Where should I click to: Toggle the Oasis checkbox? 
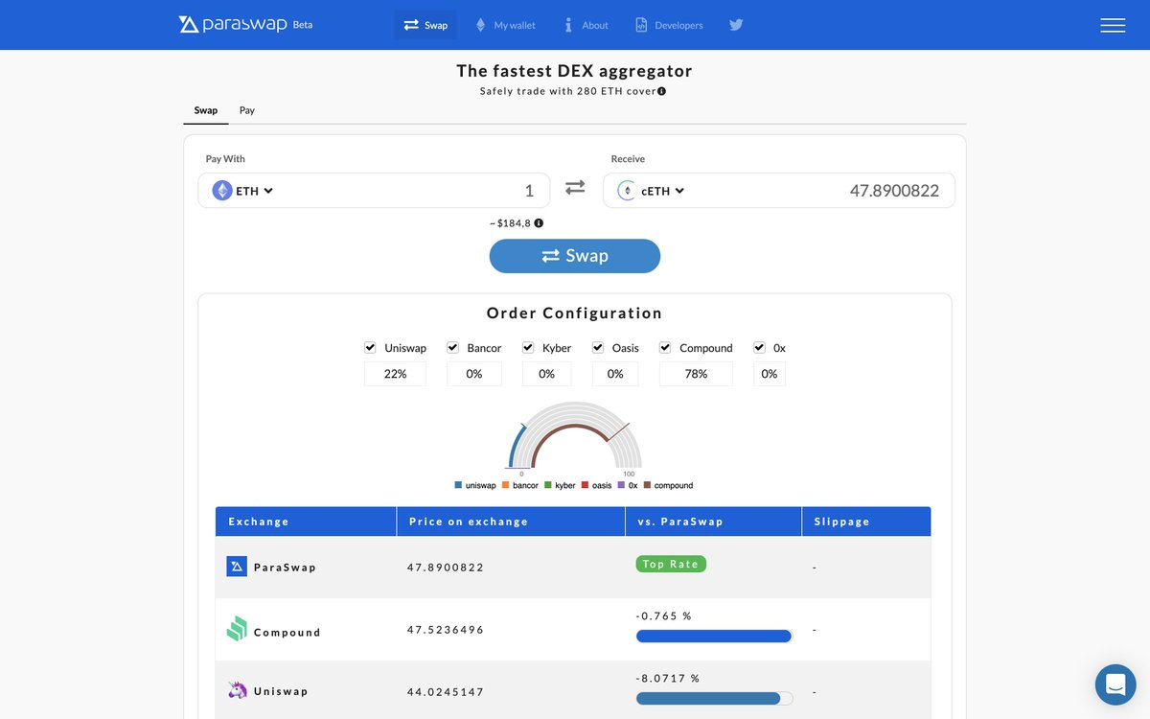point(598,347)
